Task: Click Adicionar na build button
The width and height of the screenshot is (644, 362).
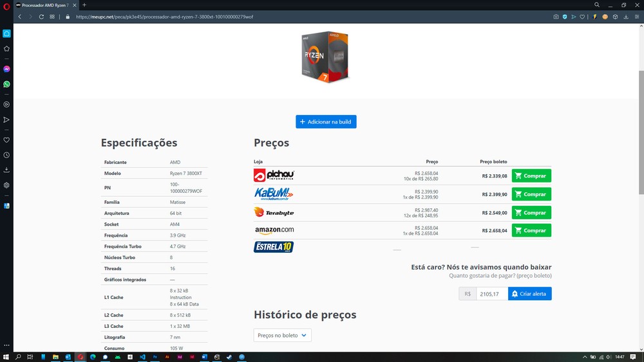Action: [x=326, y=122]
